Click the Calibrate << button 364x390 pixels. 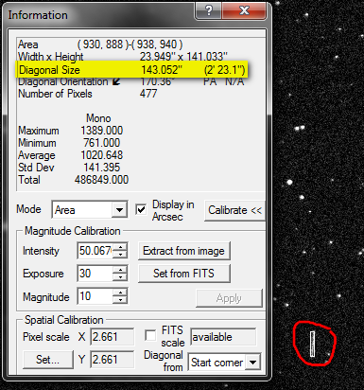tap(234, 210)
